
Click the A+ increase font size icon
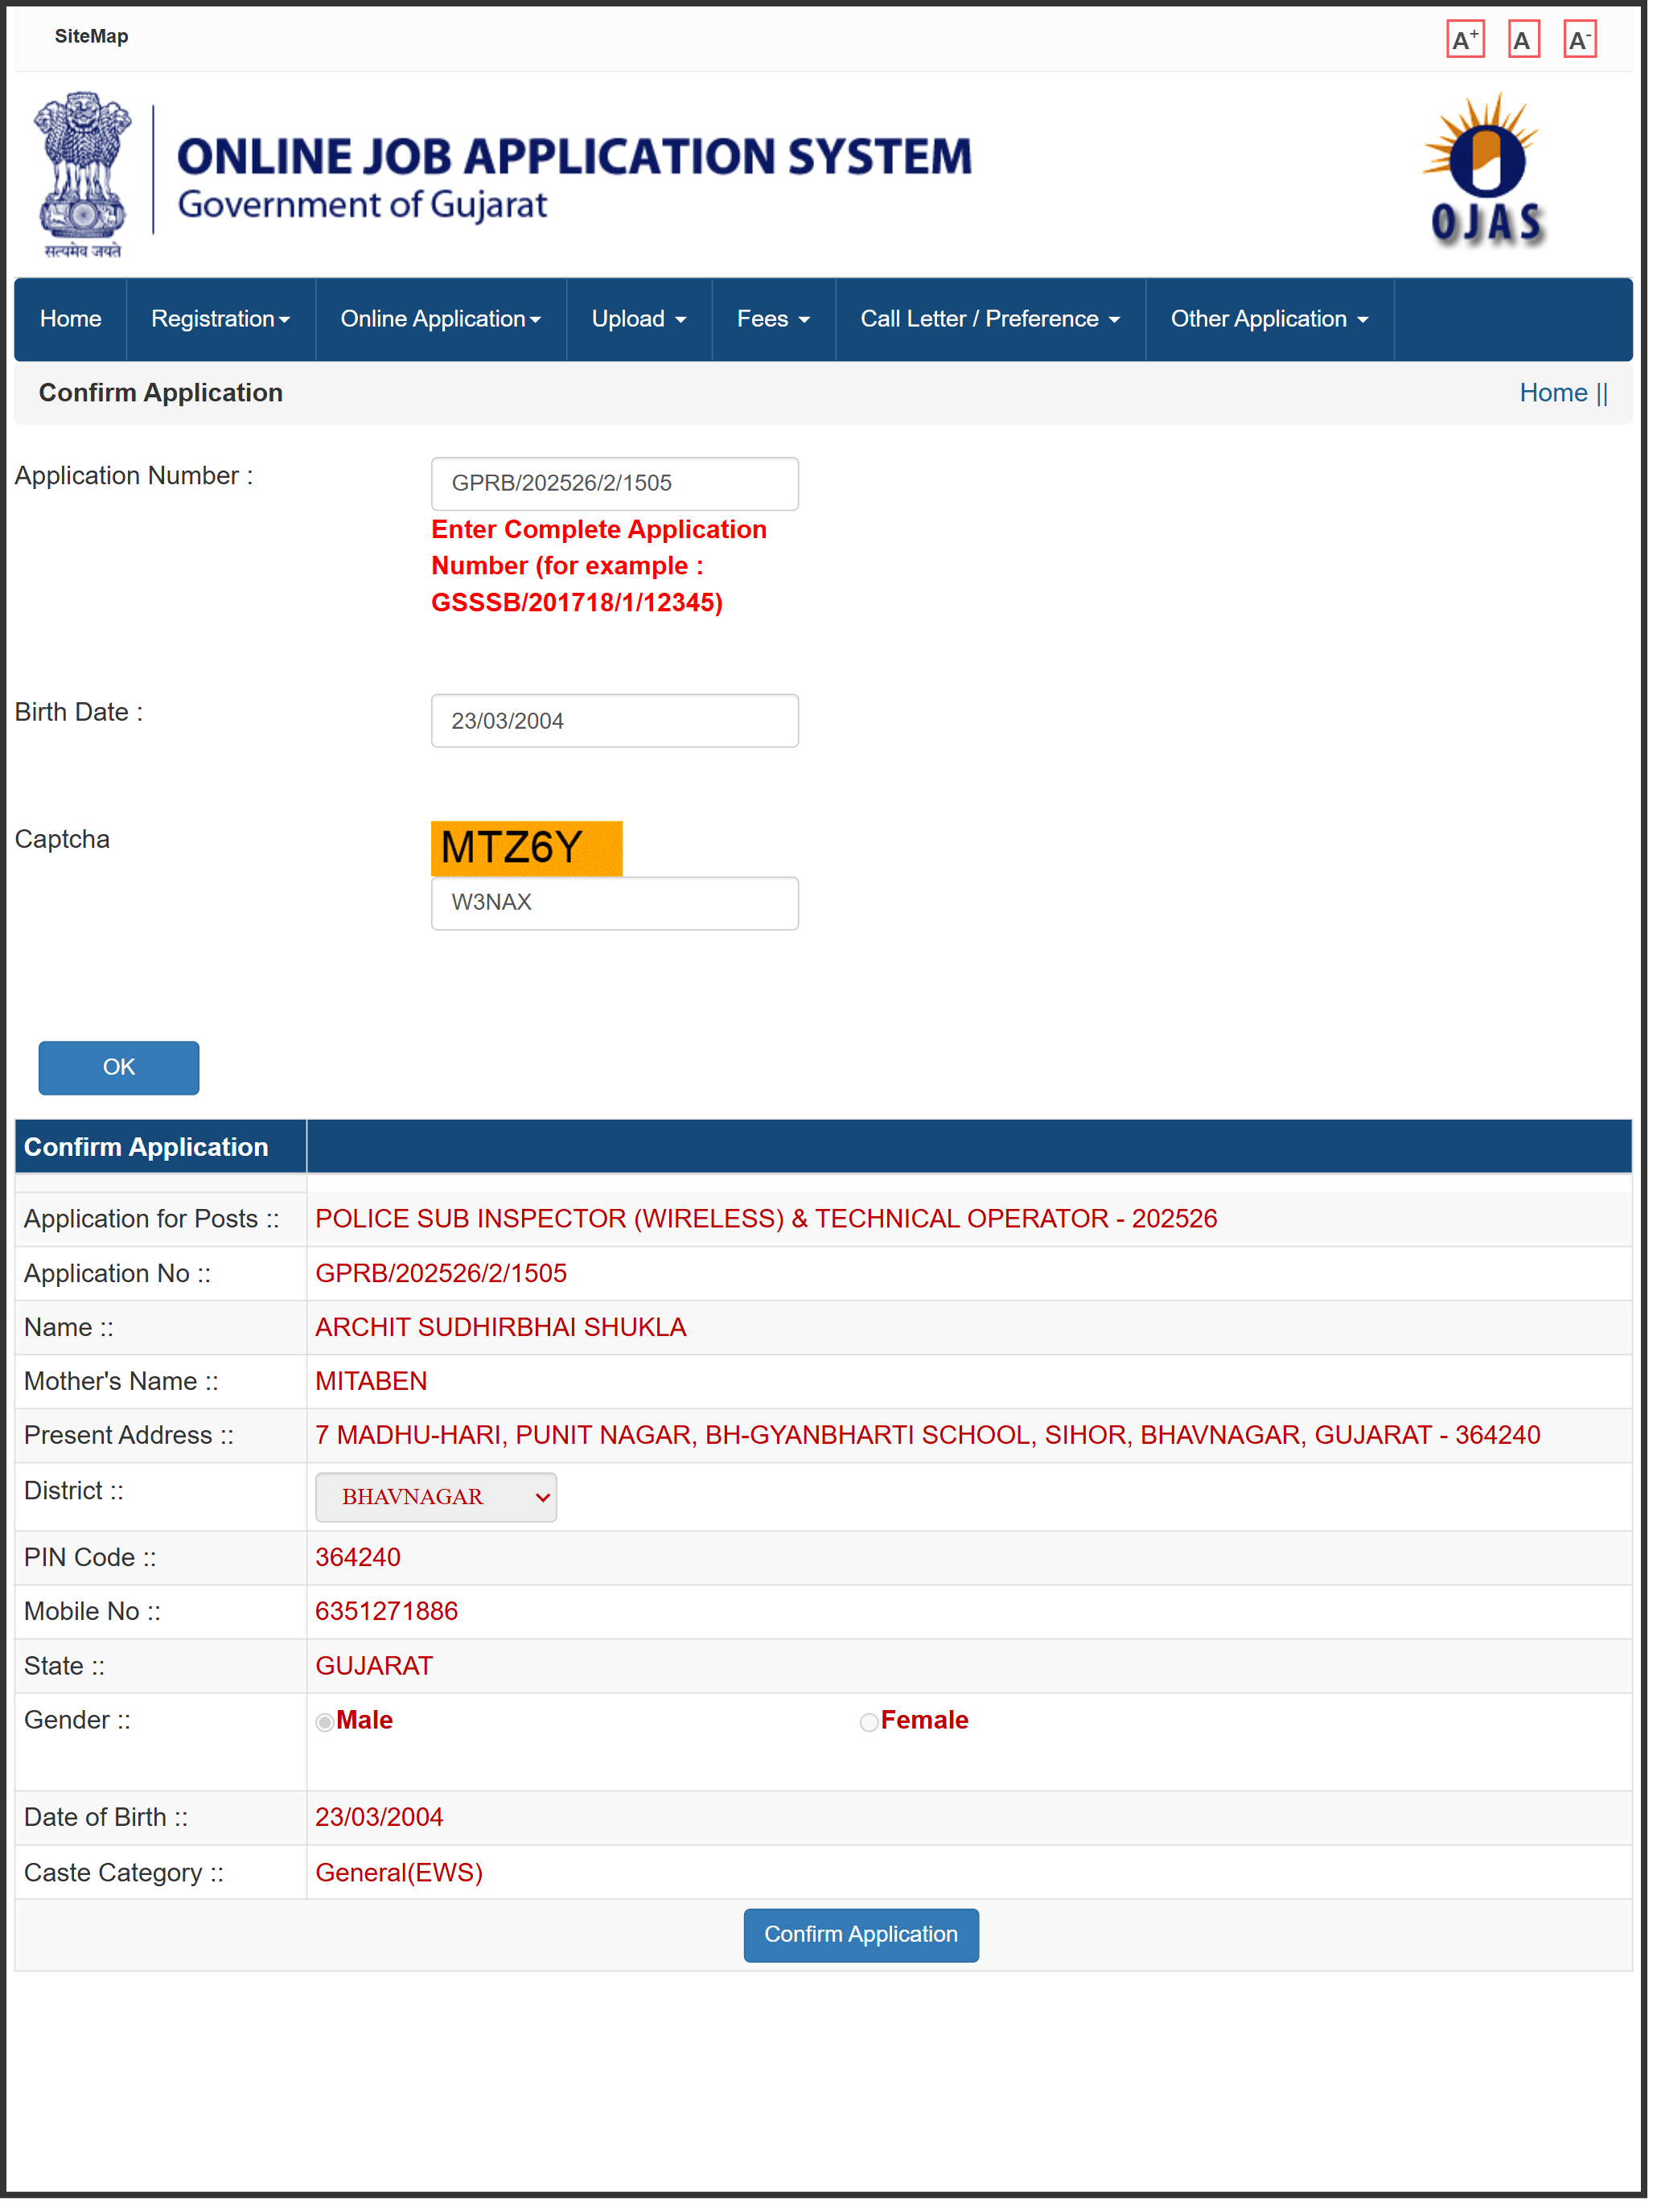(1465, 40)
